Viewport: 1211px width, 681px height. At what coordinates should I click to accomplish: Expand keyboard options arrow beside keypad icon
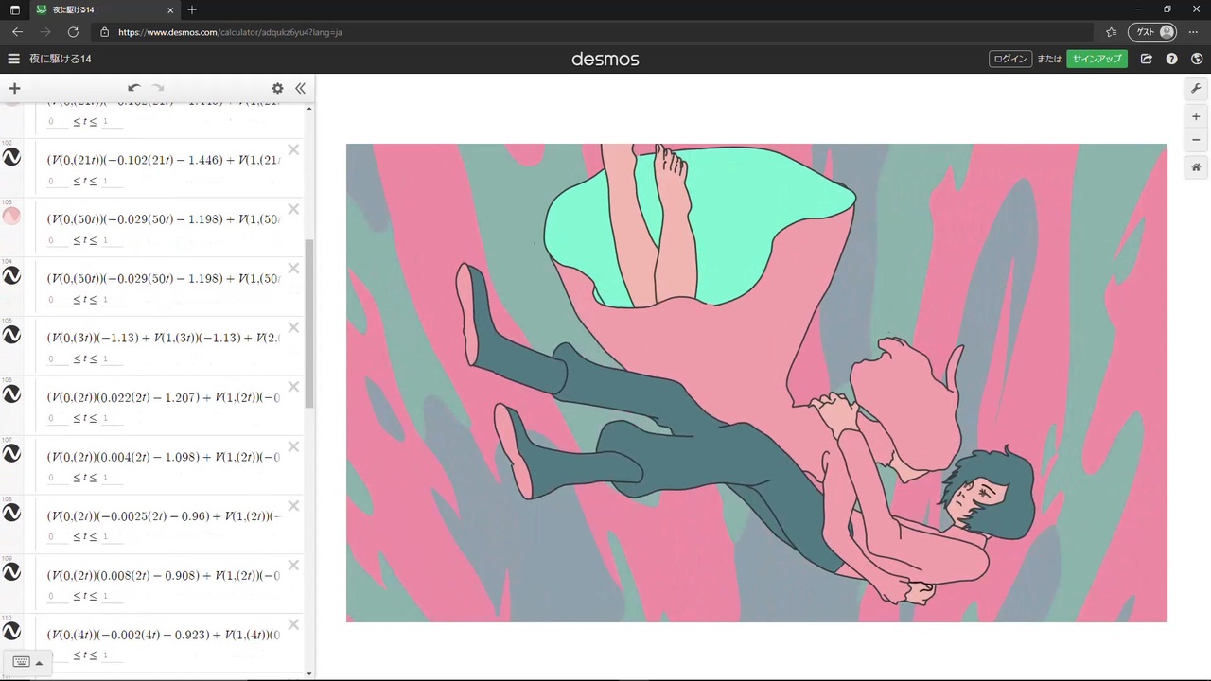39,662
